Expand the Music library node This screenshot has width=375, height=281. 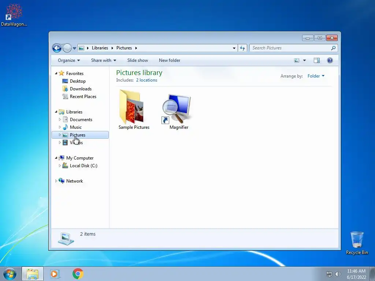[60, 127]
